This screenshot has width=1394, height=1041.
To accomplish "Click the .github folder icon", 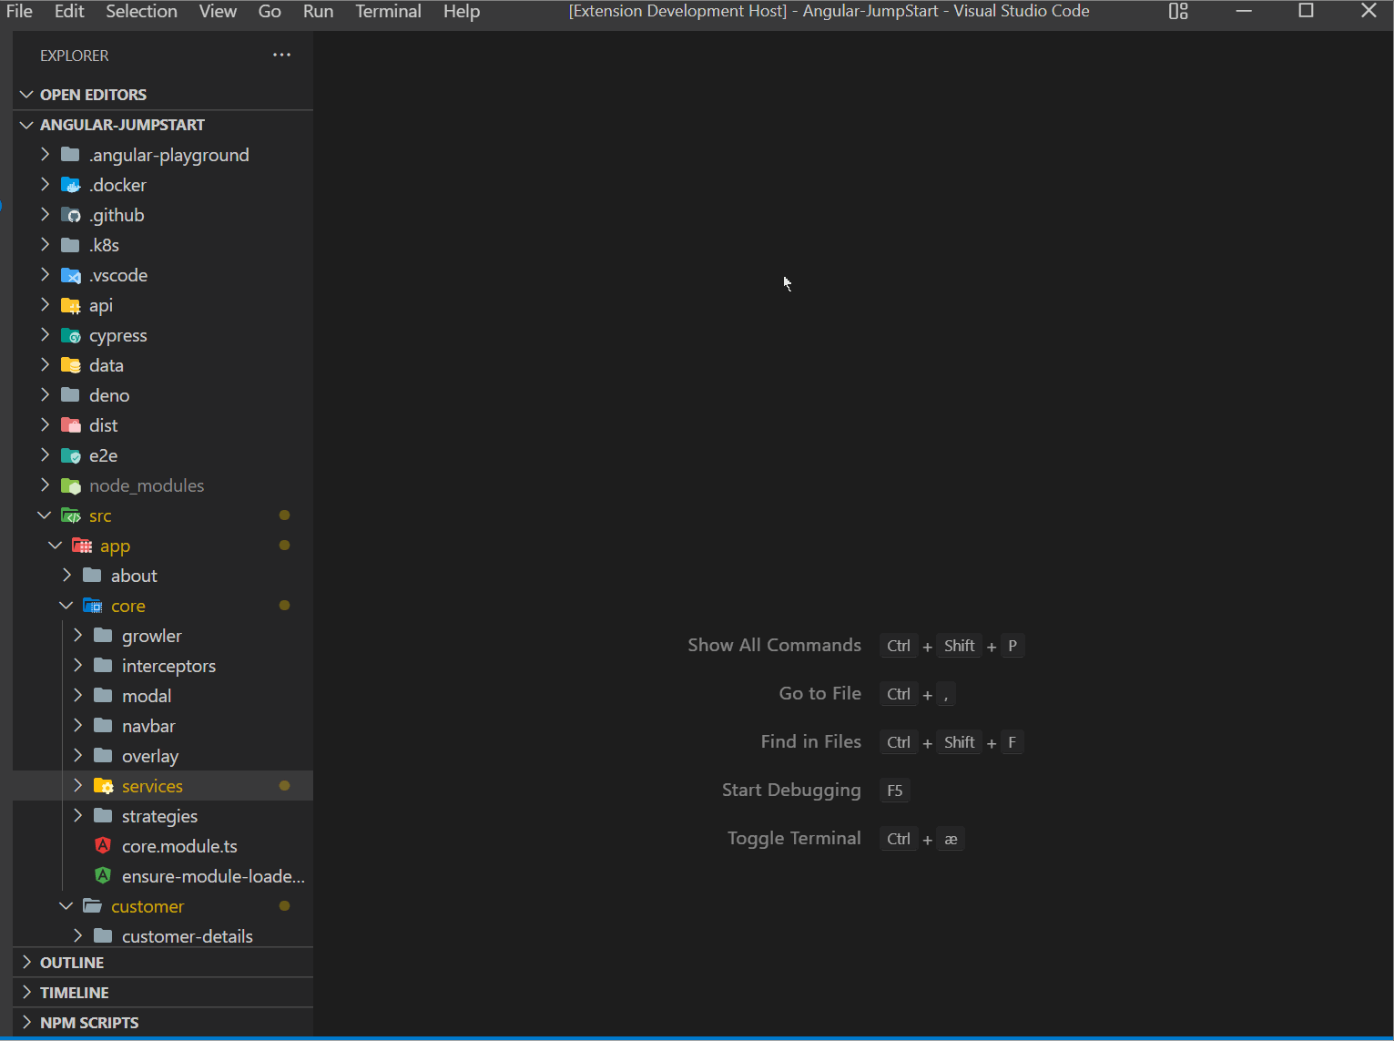I will pos(70,215).
